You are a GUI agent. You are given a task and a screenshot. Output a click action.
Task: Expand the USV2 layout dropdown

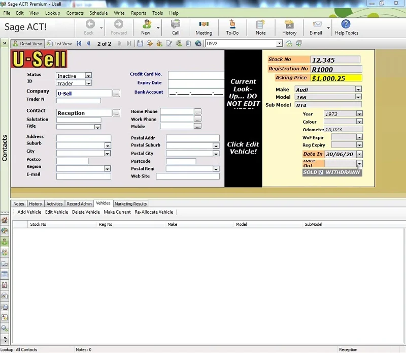tap(279, 44)
